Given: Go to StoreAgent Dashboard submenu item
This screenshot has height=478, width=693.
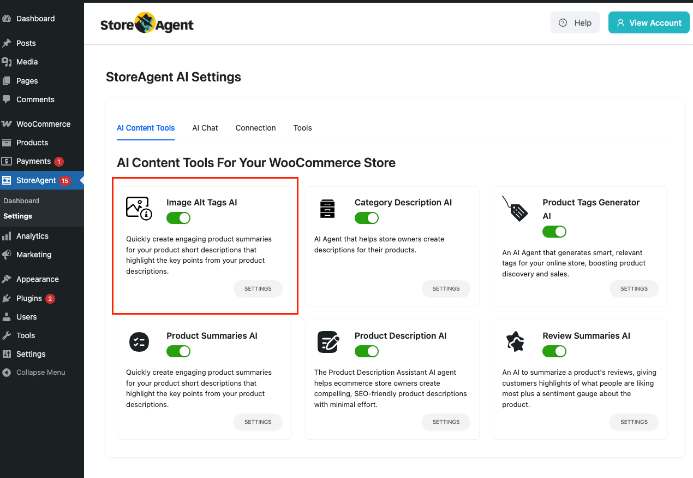Looking at the screenshot, I should [21, 200].
